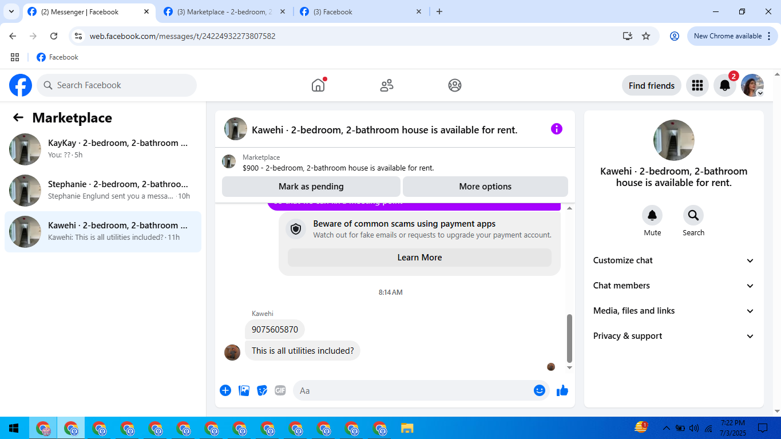The image size is (781, 439).
Task: Expand Chat members section
Action: point(674,286)
